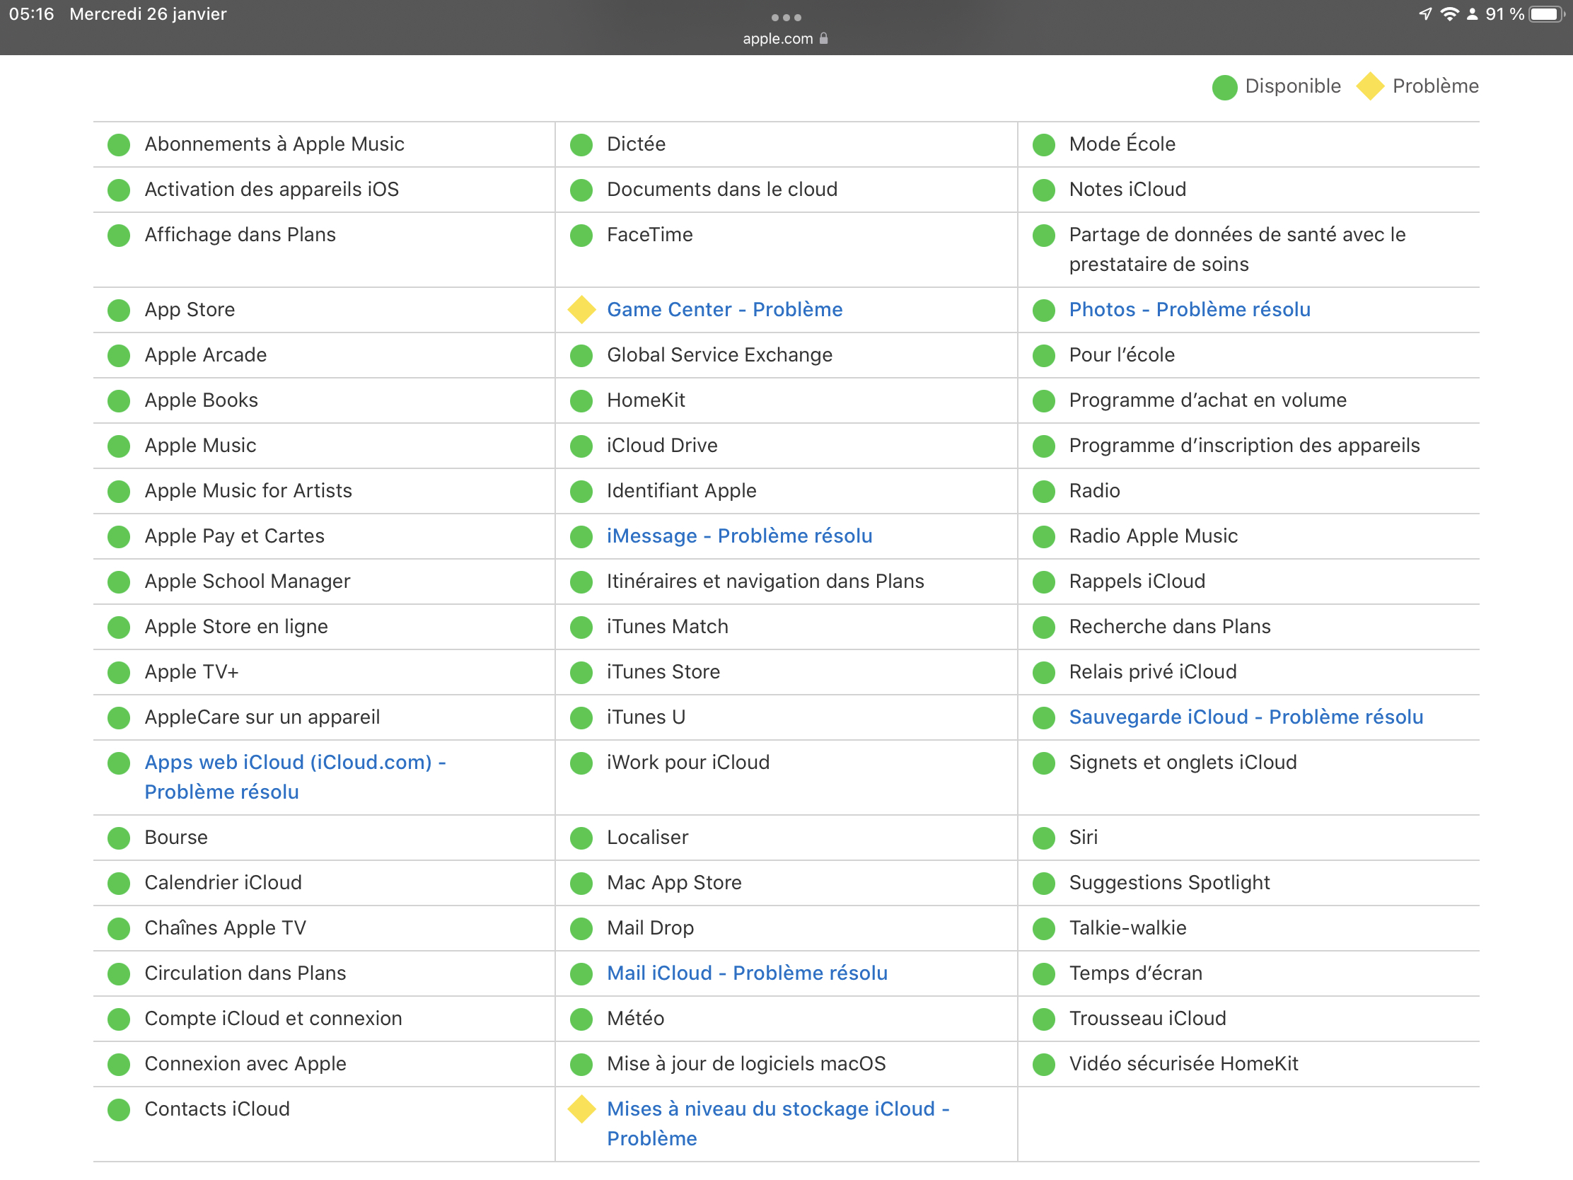Click green status dot beside Siri
This screenshot has width=1573, height=1180.
[x=1043, y=838]
